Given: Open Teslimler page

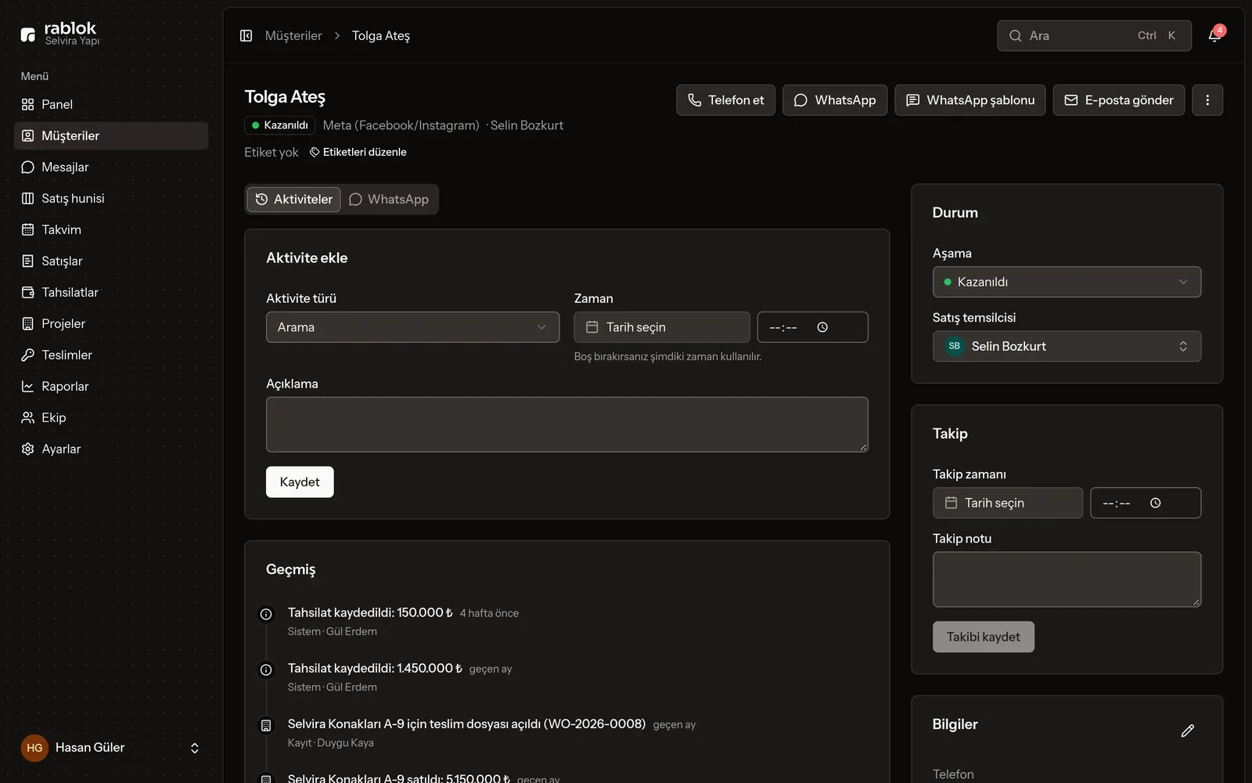Looking at the screenshot, I should tap(111, 355).
